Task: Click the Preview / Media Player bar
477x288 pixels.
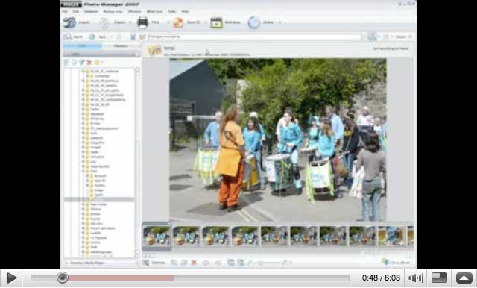Action: [101, 263]
